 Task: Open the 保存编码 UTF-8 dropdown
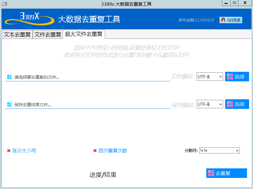pos(210,104)
